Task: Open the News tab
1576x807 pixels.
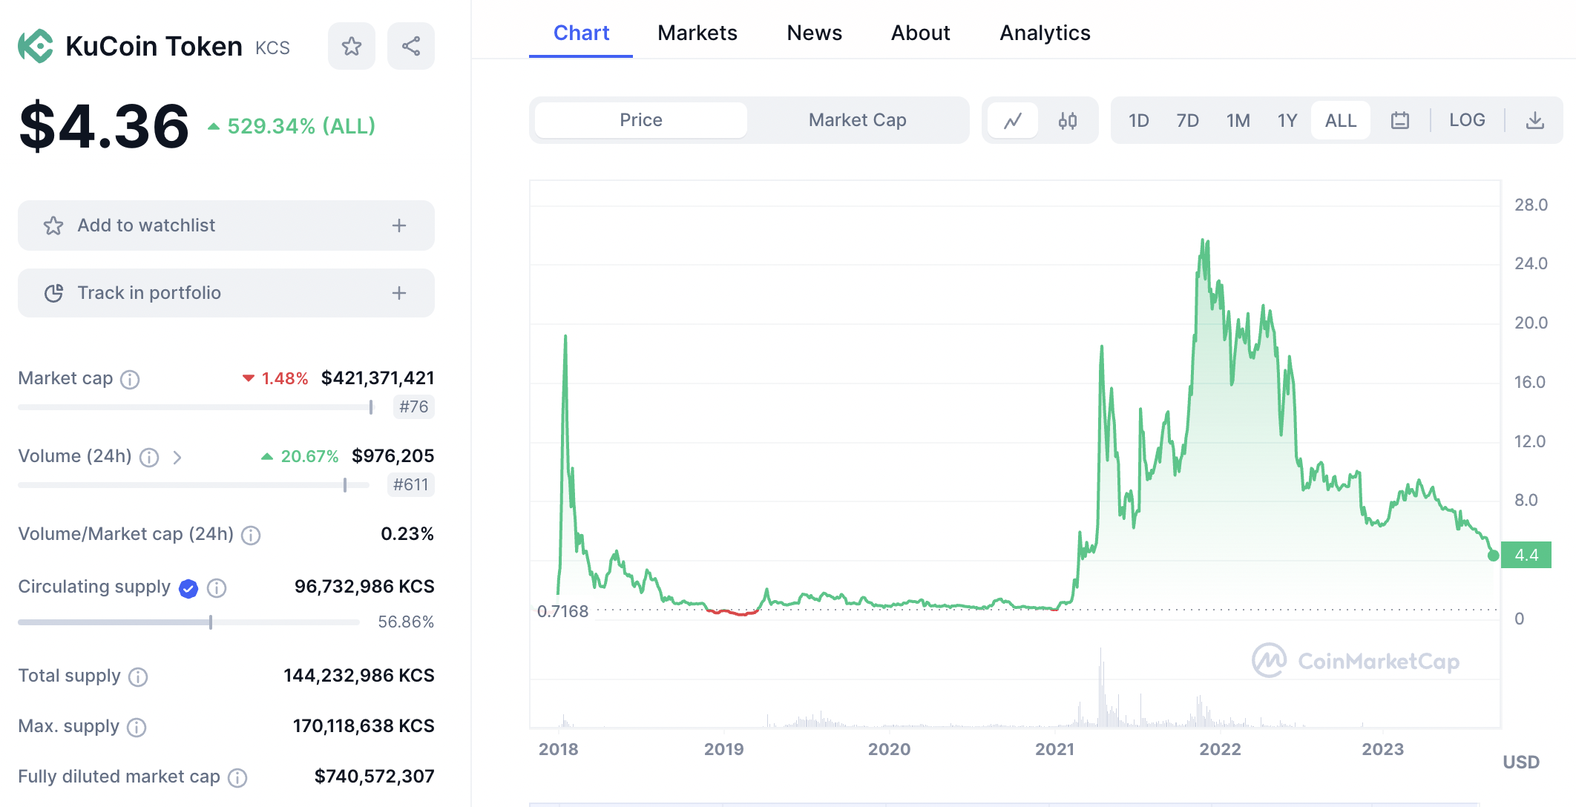Action: coord(814,33)
